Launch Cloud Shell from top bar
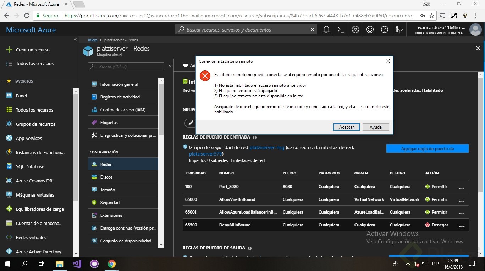Viewport: 485px width, 271px height. [341, 30]
